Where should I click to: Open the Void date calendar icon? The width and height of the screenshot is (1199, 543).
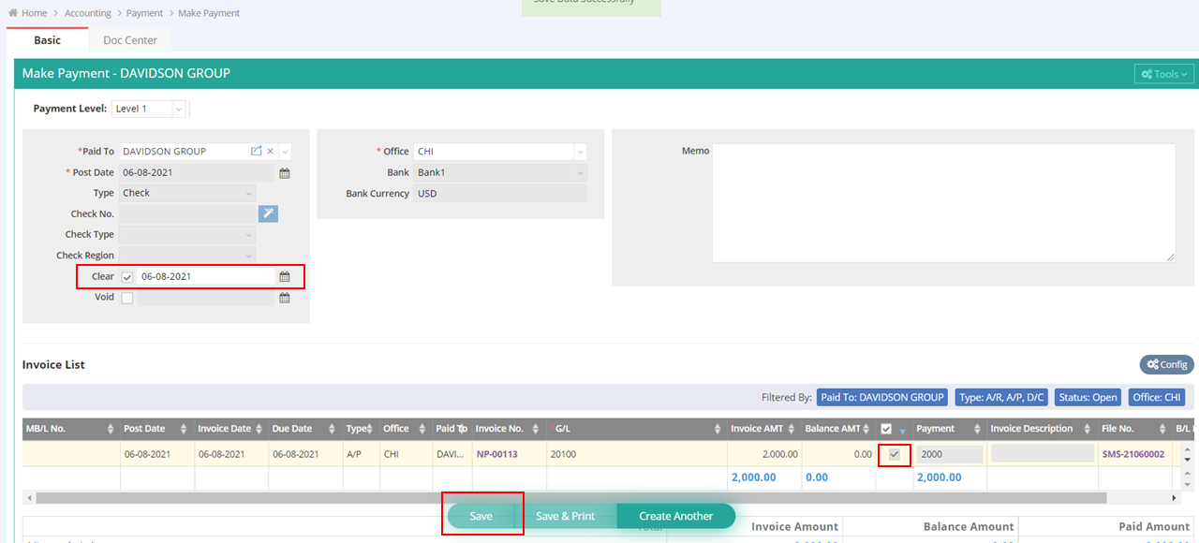(285, 298)
